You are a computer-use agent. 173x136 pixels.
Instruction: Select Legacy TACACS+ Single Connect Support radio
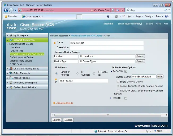point(118,86)
